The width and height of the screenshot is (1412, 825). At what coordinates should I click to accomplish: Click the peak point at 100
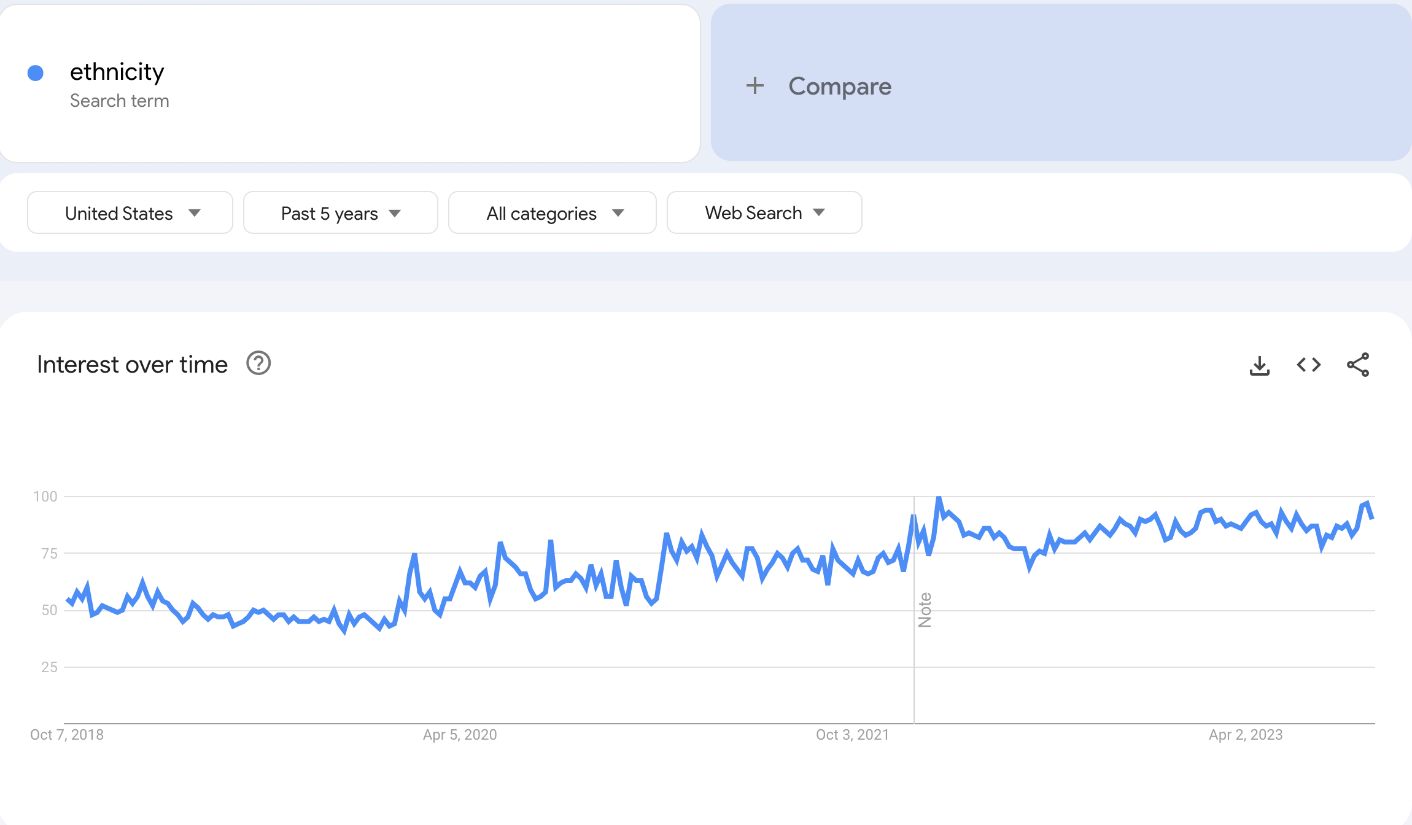pos(939,498)
